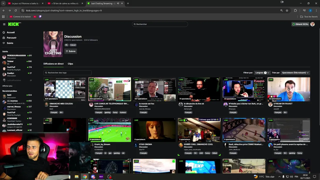Open the volume icon in system tray
This screenshot has height=180, width=320.
click(291, 177)
